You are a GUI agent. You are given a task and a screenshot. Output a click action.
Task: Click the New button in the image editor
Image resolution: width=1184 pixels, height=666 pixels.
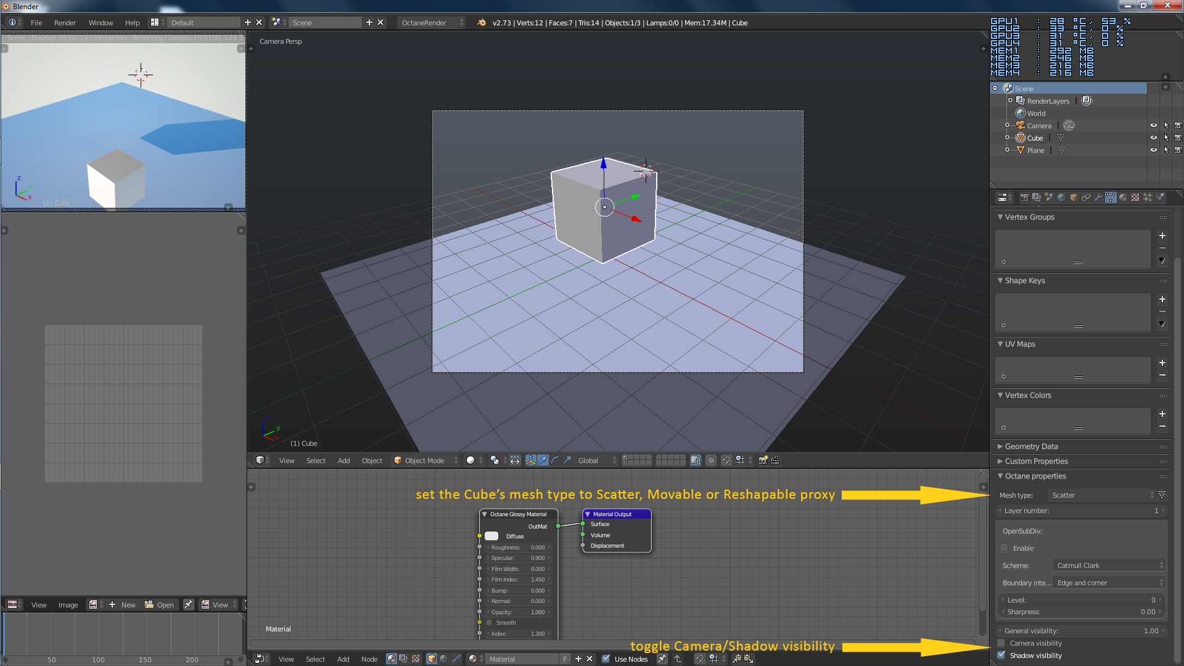point(122,605)
